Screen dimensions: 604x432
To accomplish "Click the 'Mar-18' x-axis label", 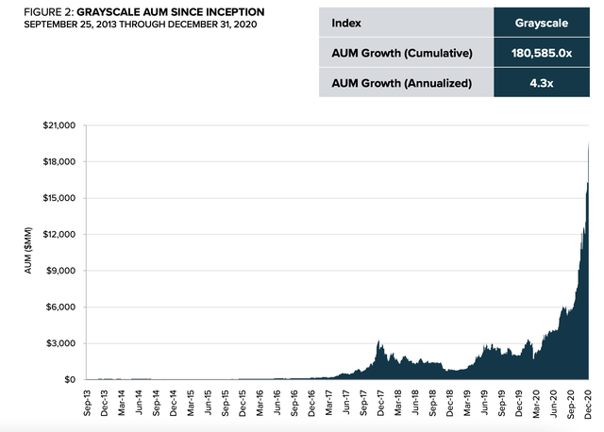I will tap(398, 403).
